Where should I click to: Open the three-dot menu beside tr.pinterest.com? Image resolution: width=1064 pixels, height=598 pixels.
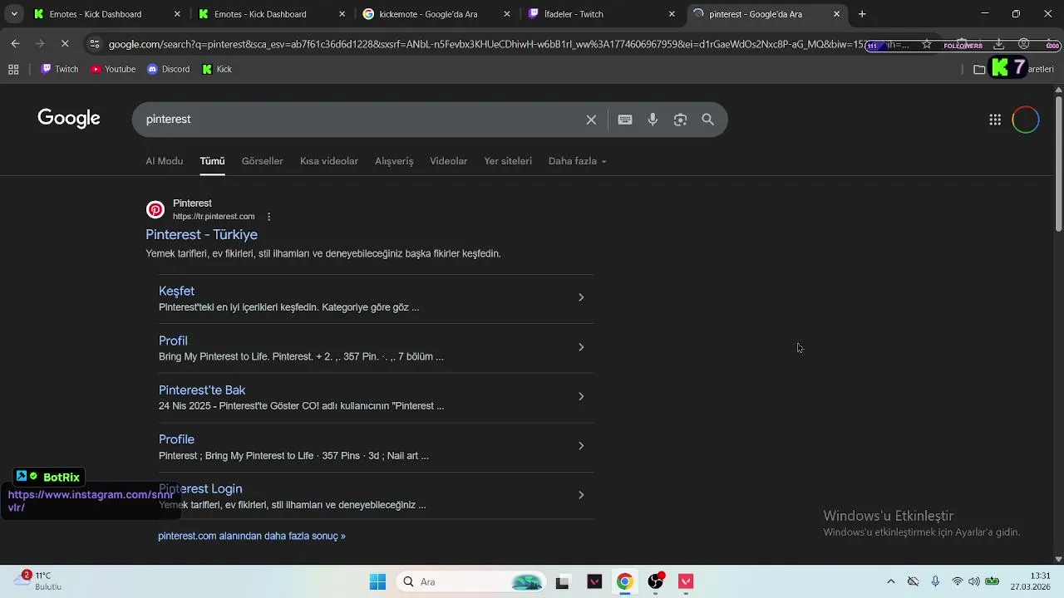click(268, 217)
